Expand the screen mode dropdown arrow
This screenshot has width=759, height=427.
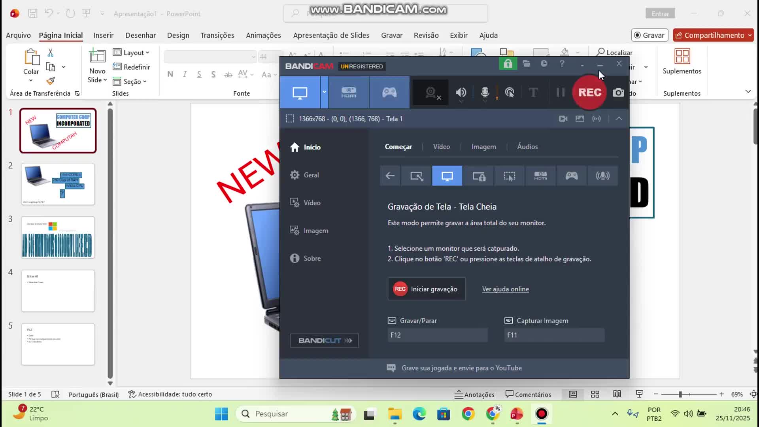coord(324,93)
